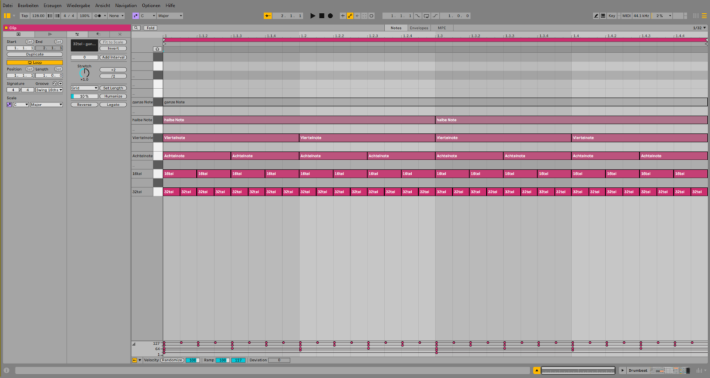The image size is (710, 378).
Task: Click the Invert button
Action: [113, 49]
